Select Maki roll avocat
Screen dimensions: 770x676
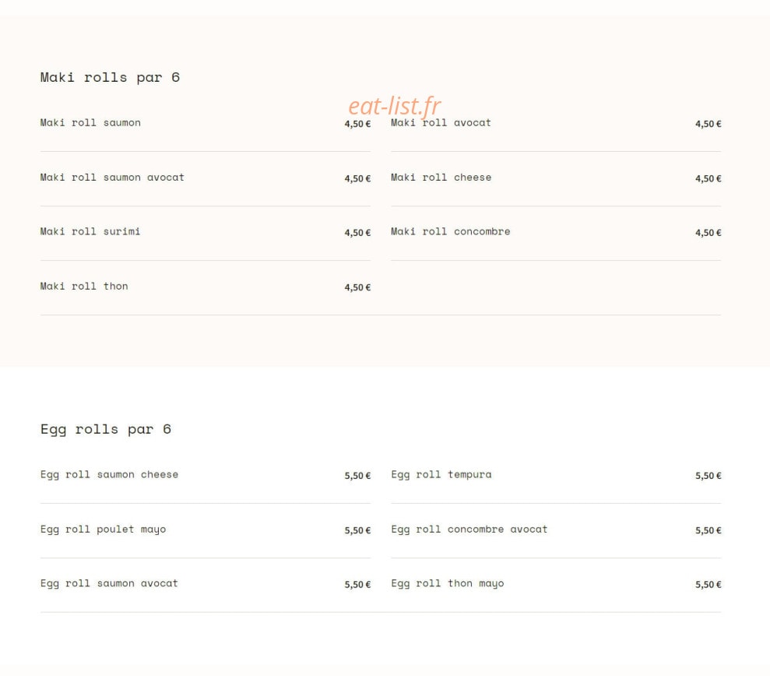point(441,123)
